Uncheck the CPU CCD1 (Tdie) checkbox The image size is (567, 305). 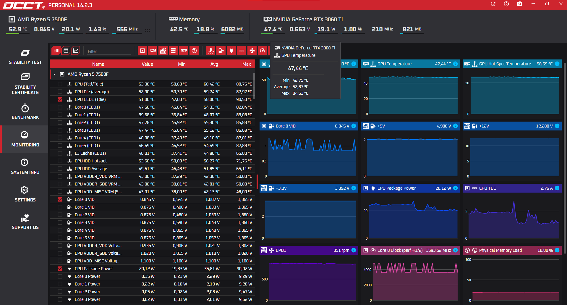[60, 99]
